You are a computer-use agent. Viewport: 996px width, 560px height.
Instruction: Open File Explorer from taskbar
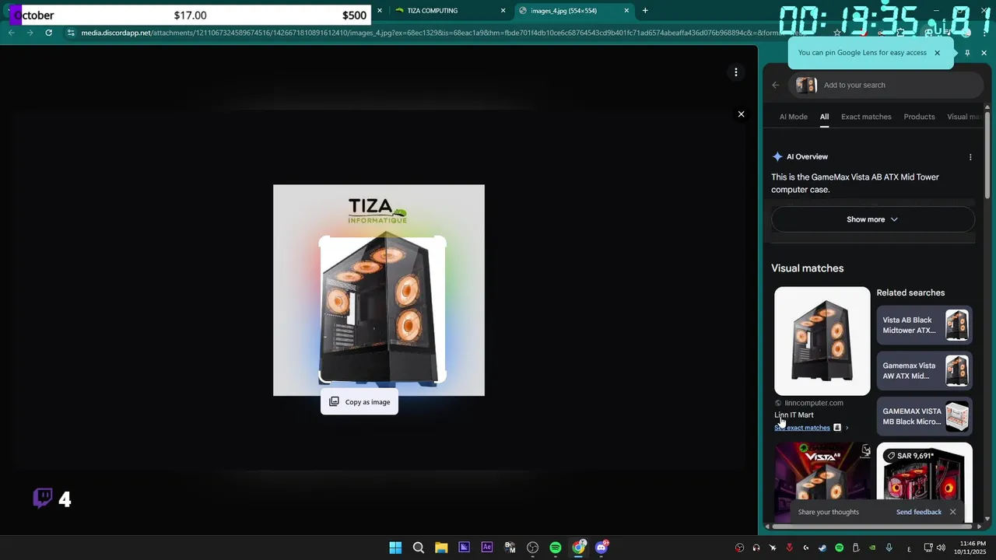[441, 548]
